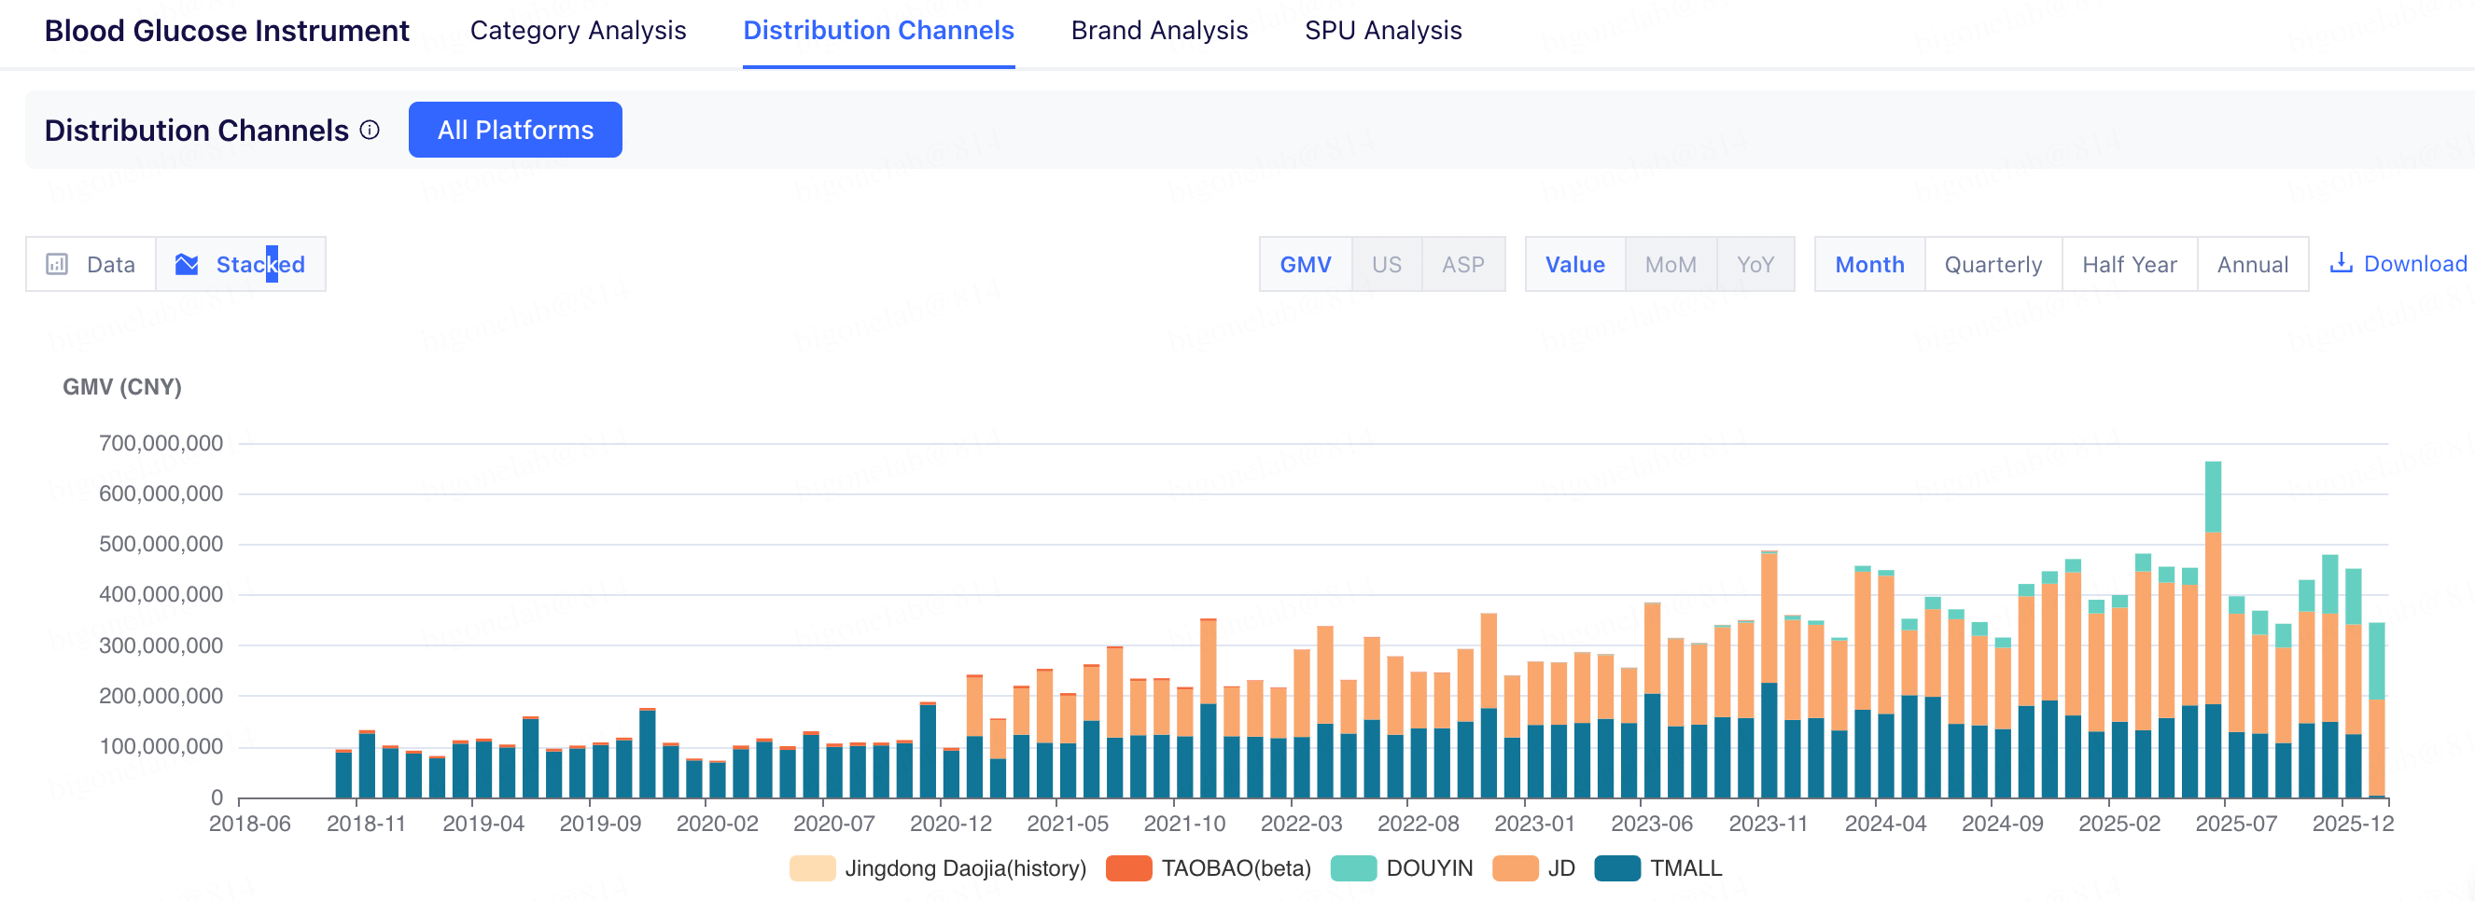
Task: Click the Stacked chart icon
Action: pos(187,264)
